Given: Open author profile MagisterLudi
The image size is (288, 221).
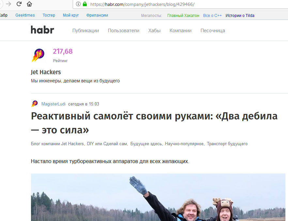Looking at the screenshot, I should click(53, 104).
